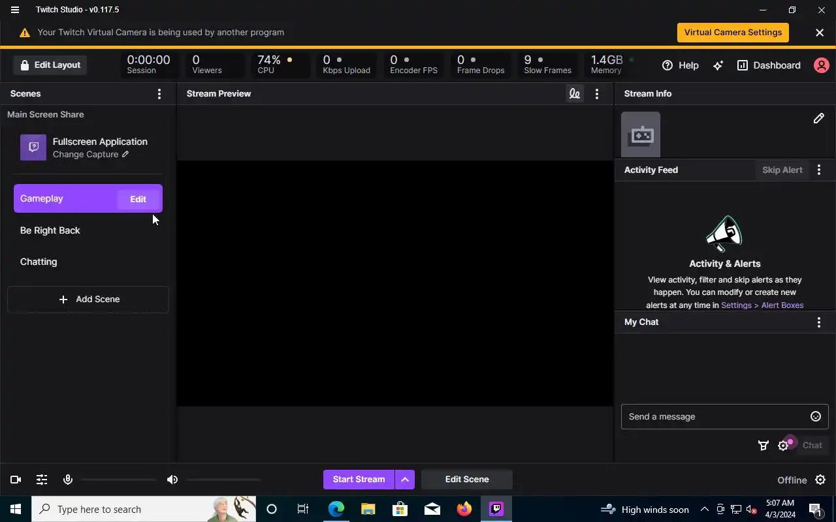The width and height of the screenshot is (836, 522).
Task: Open the user profile avatar
Action: [821, 65]
